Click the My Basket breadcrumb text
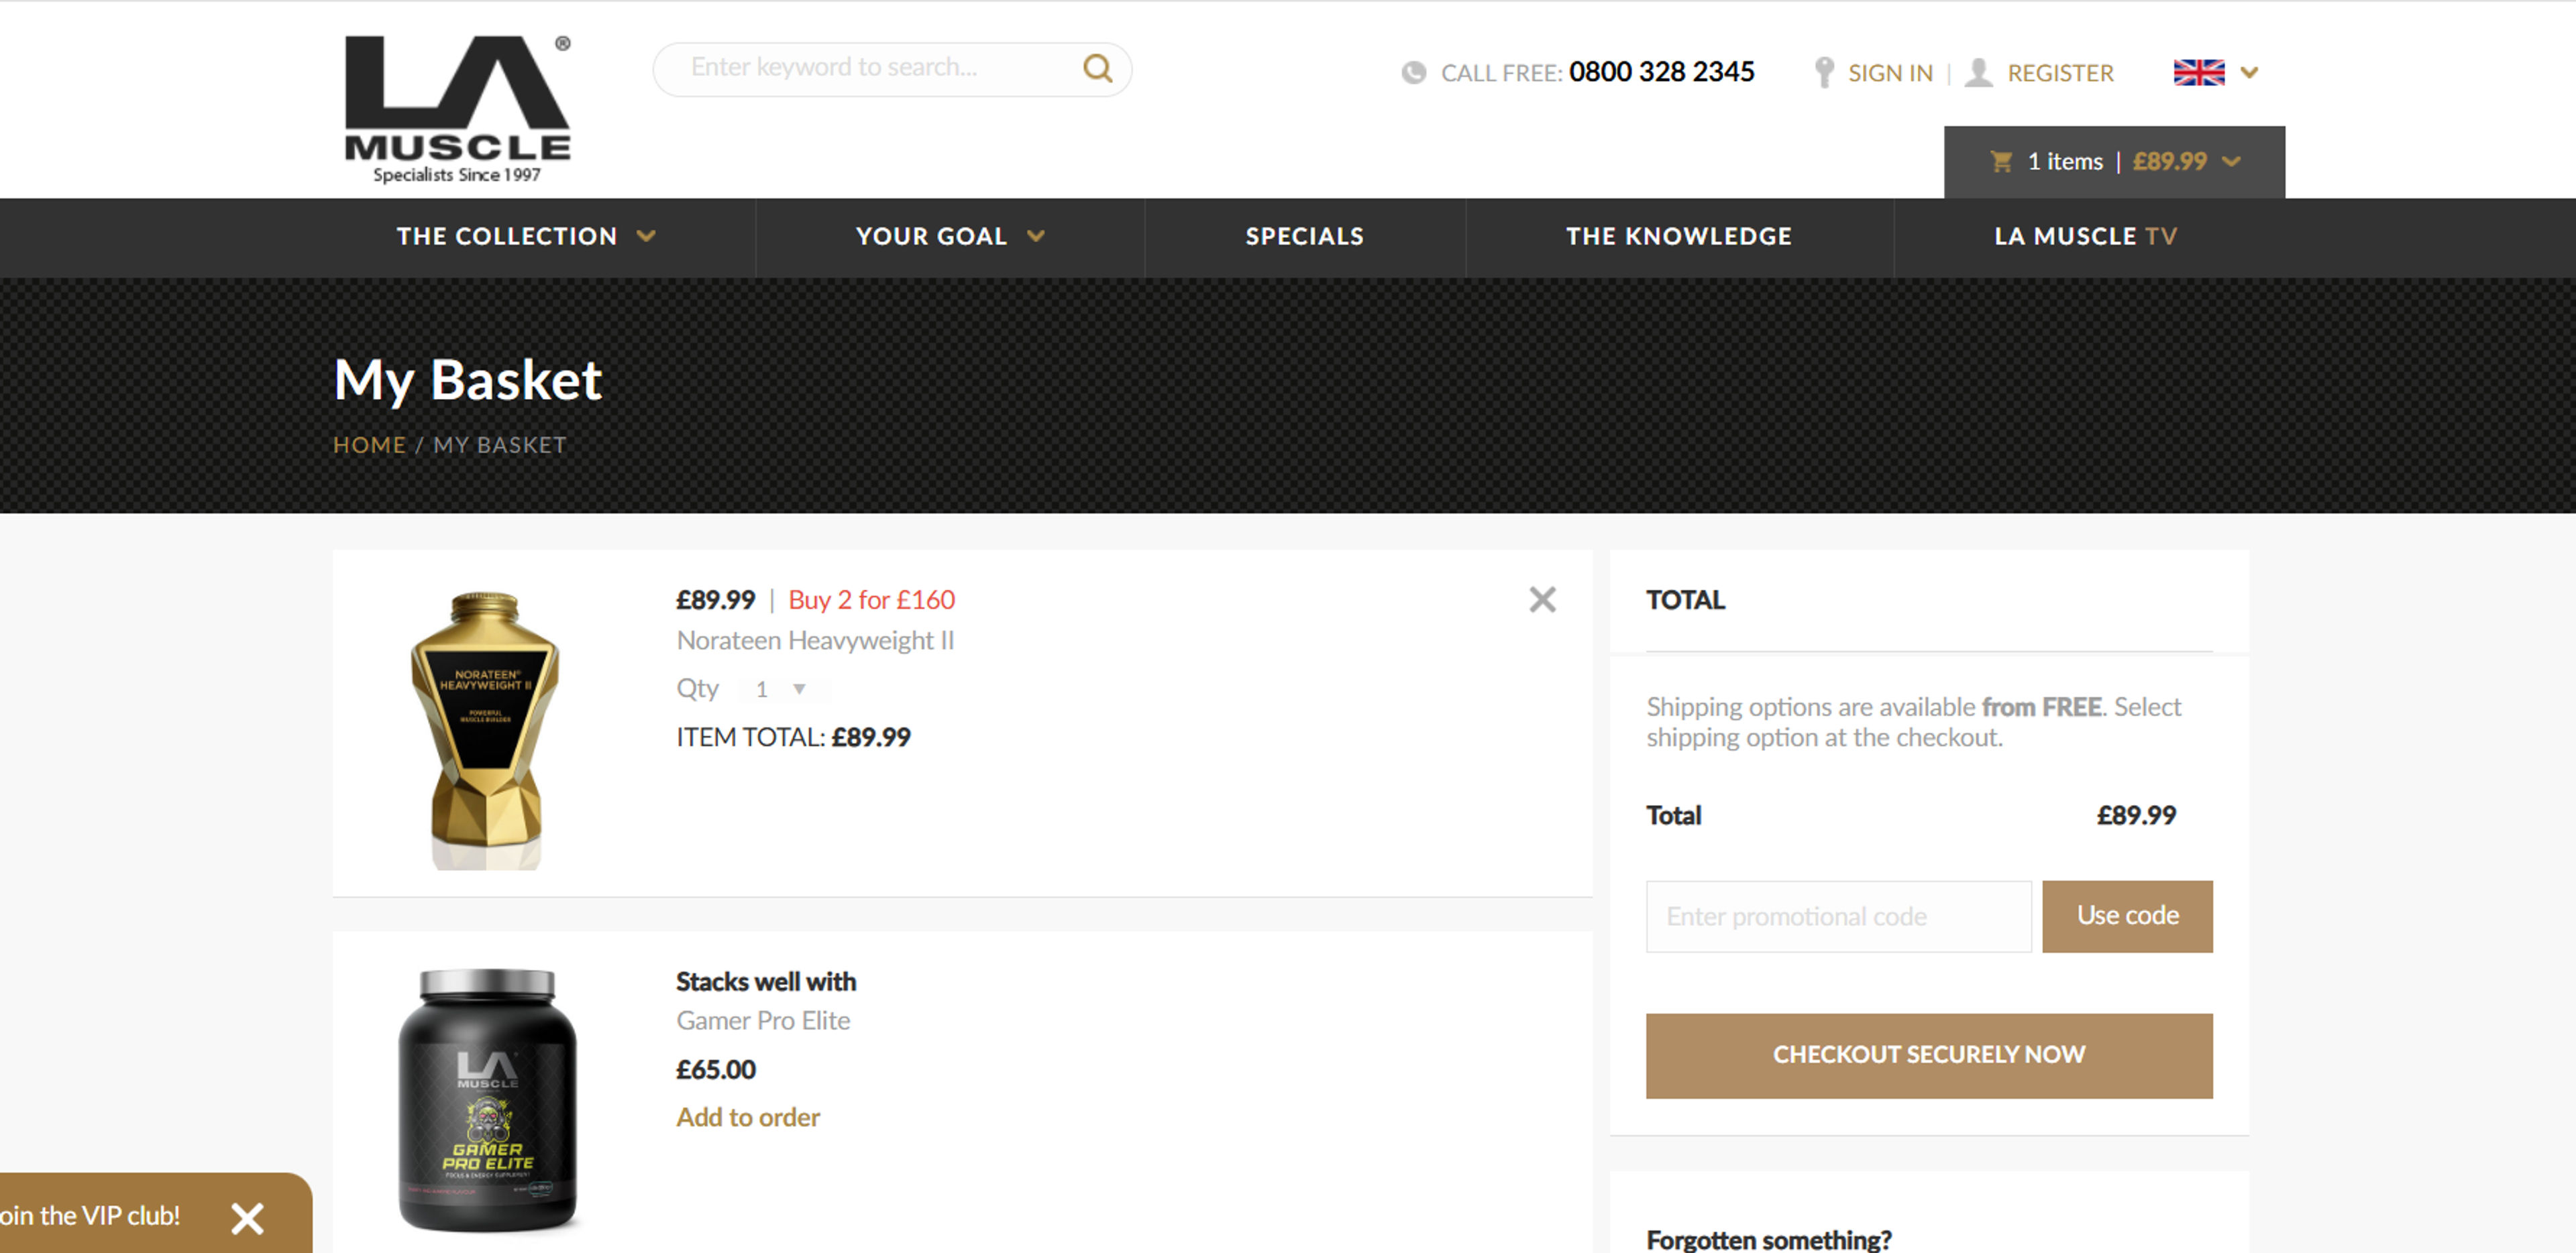 (499, 444)
